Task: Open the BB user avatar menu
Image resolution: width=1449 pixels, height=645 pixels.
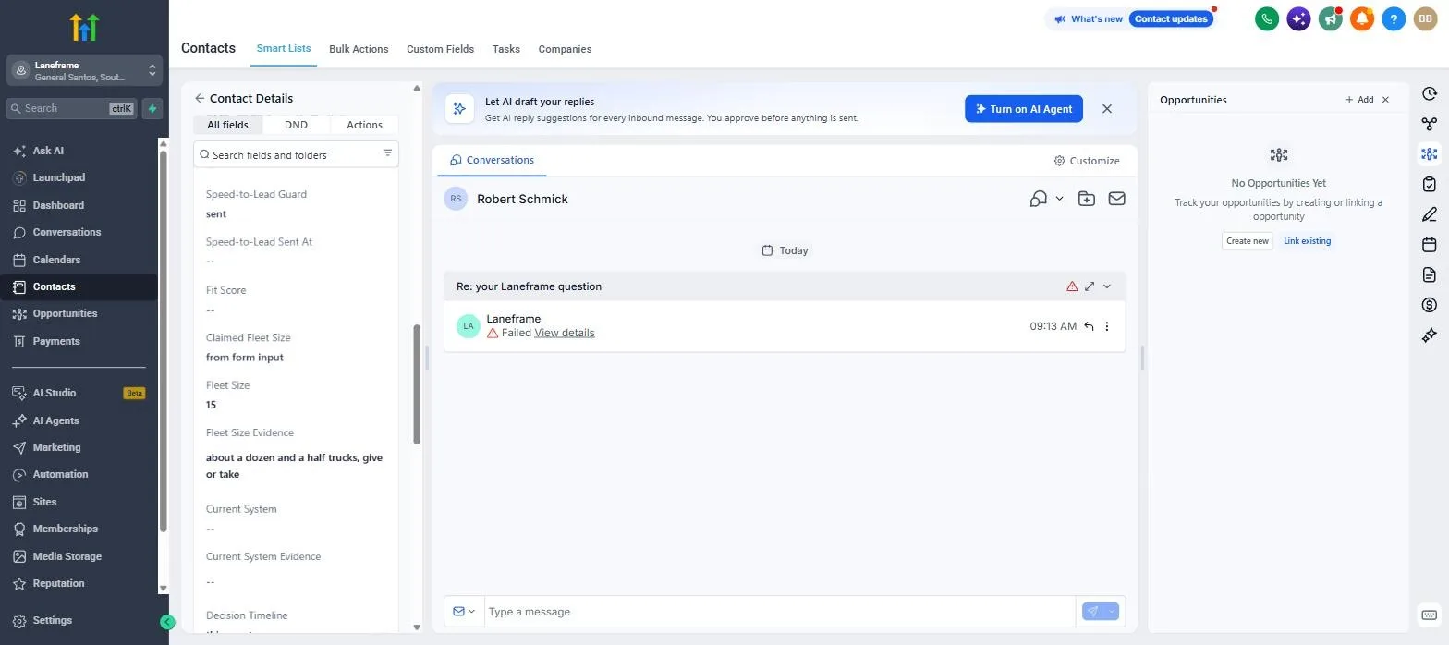Action: point(1425,18)
